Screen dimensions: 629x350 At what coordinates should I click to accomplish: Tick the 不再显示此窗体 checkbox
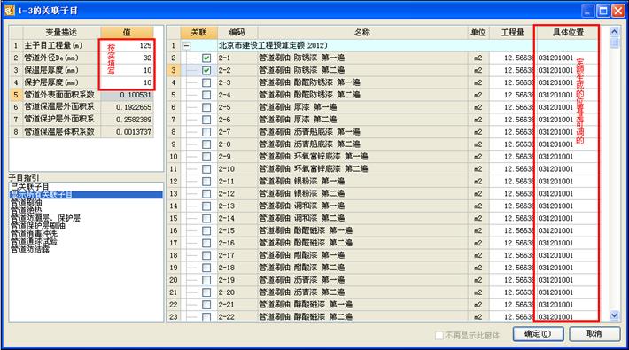tap(439, 335)
